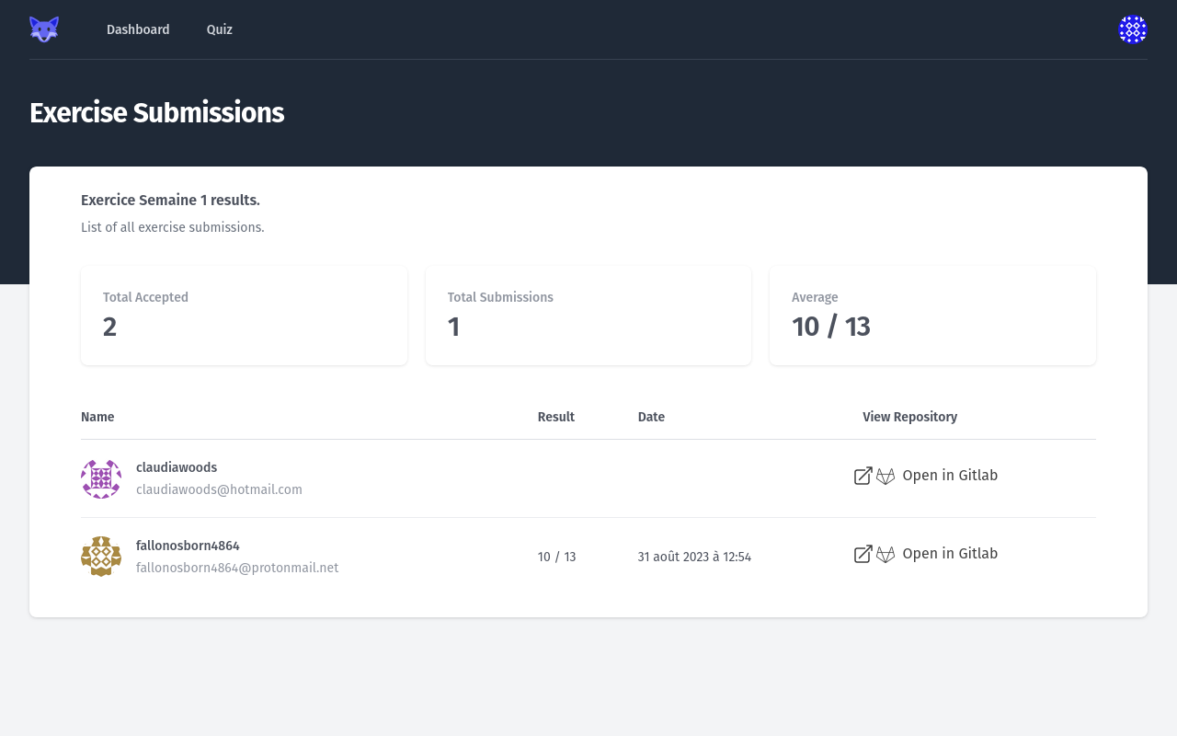The height and width of the screenshot is (736, 1177).
Task: Click fallonosborn4864's yellow avatar thumbnail
Action: coord(101,556)
